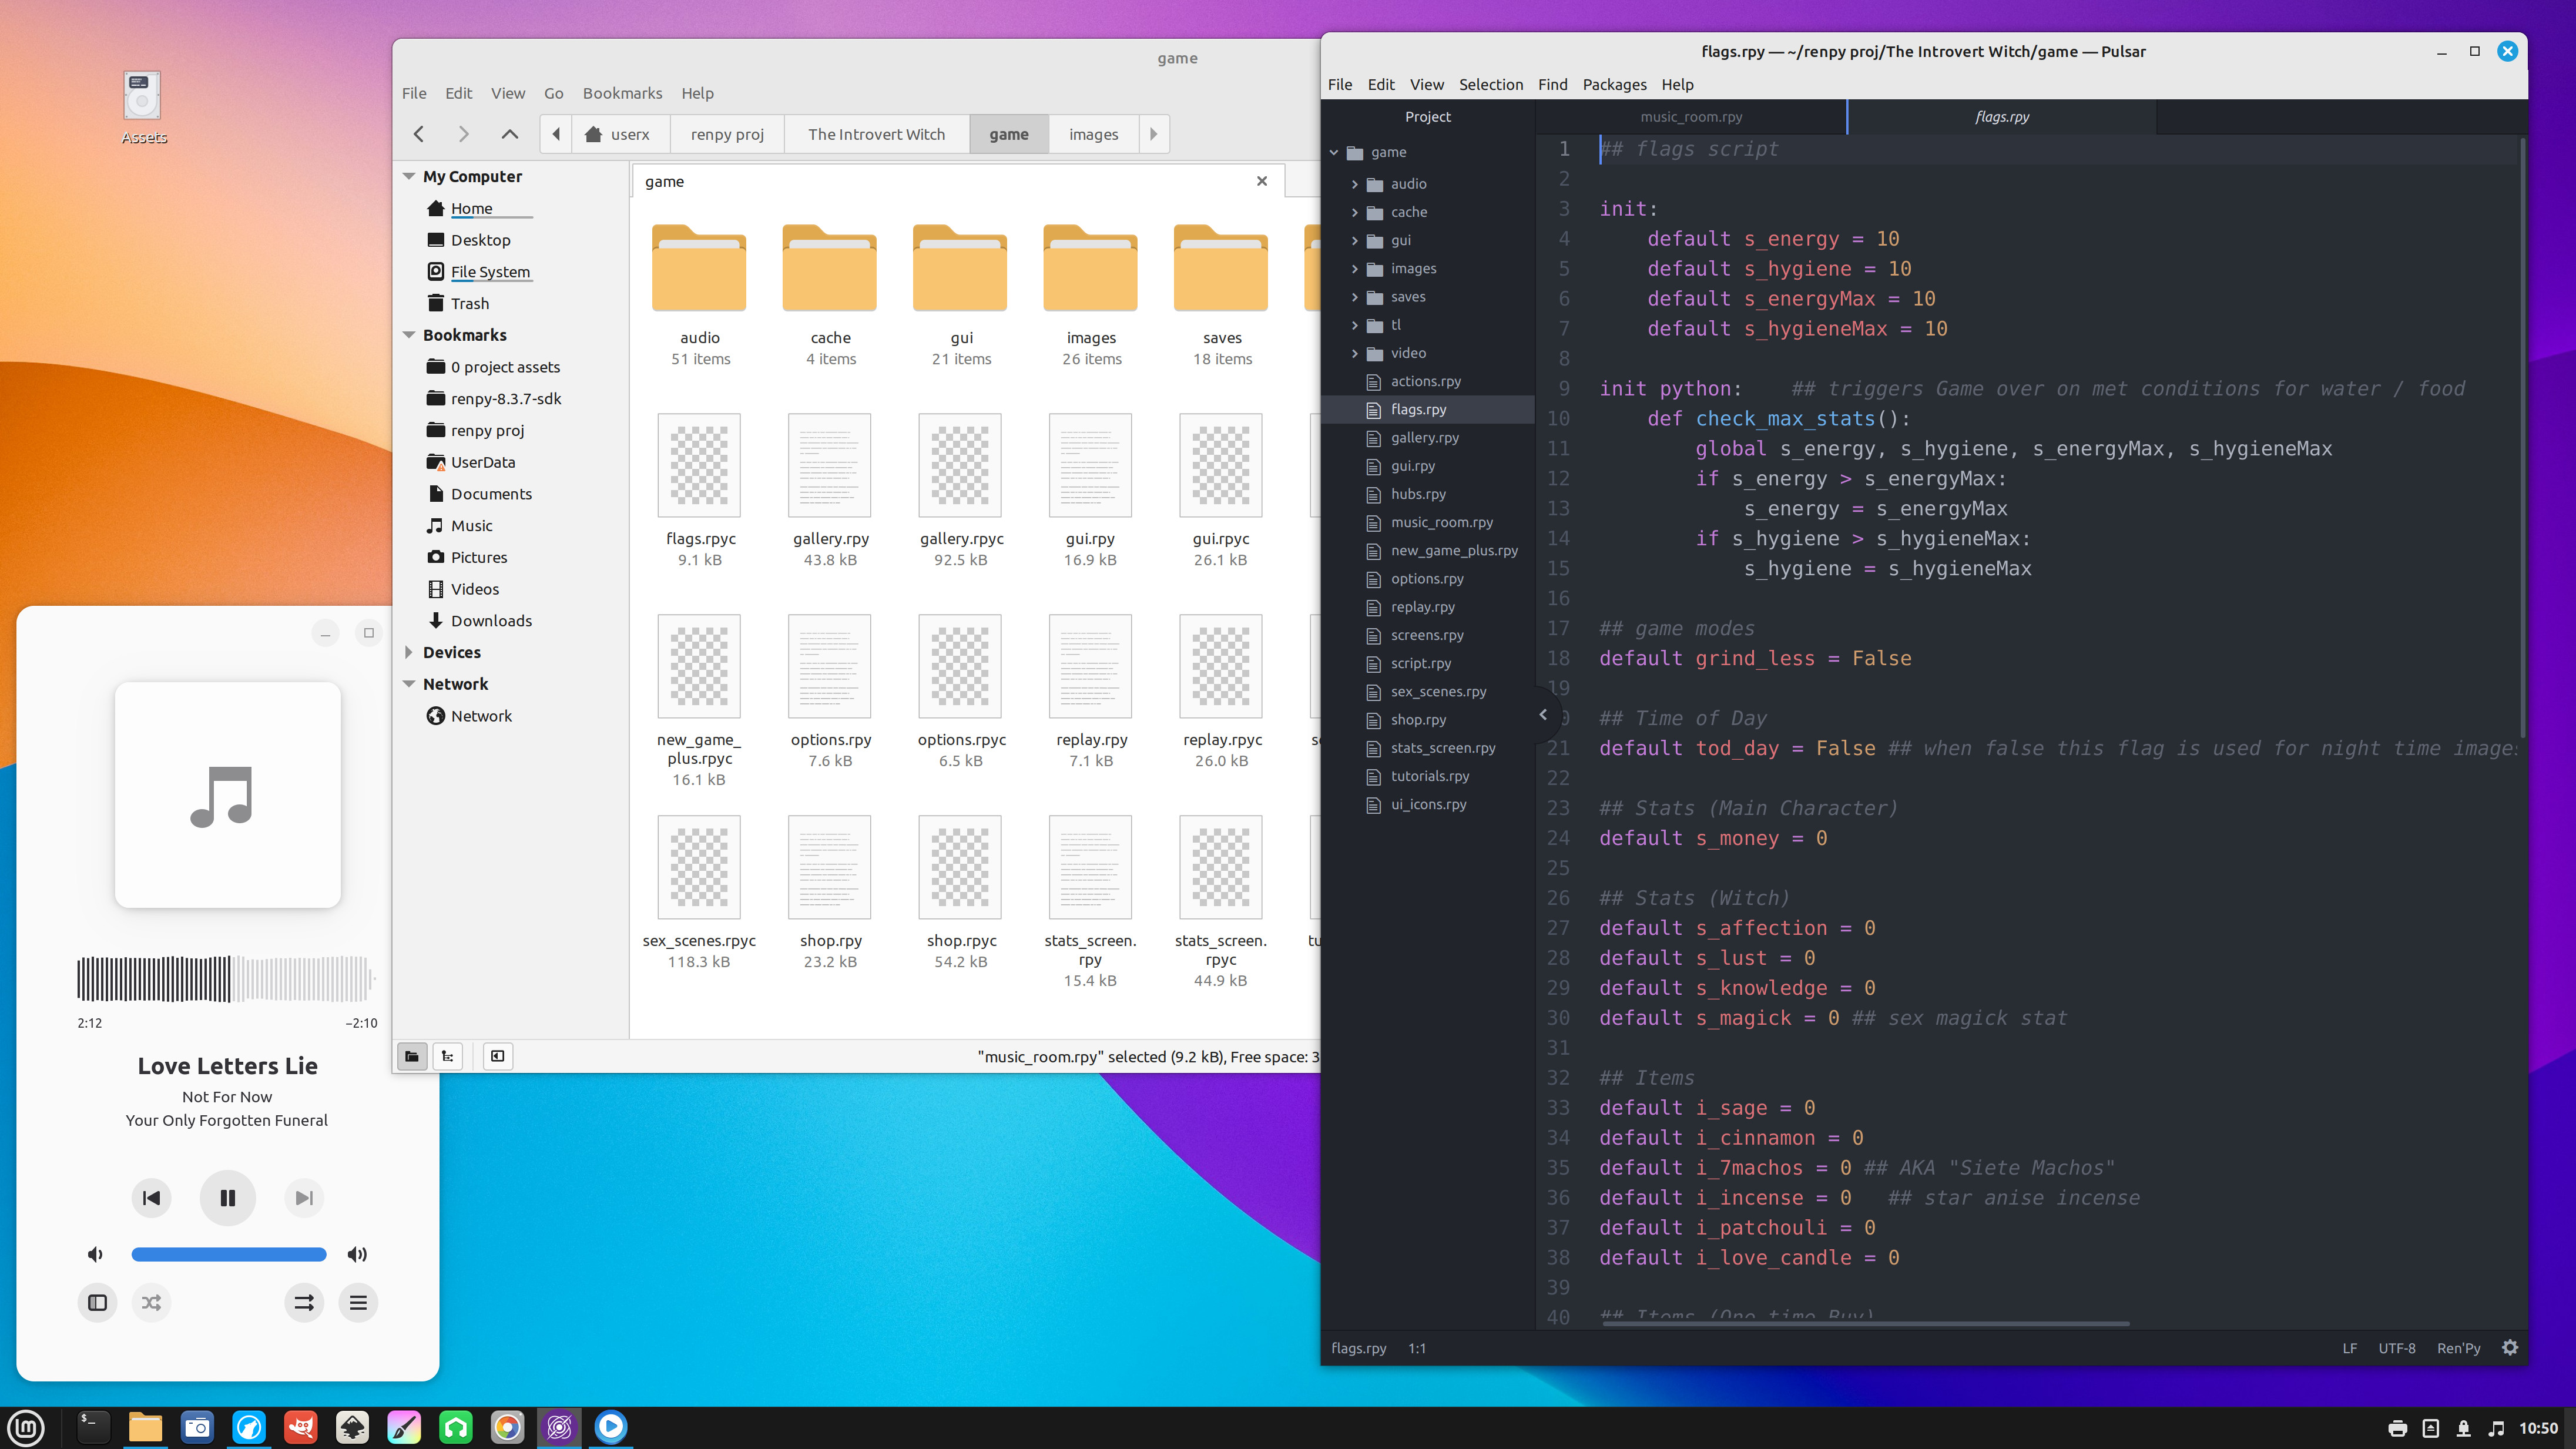Select the images path button
The height and width of the screenshot is (1449, 2576).
[1093, 134]
